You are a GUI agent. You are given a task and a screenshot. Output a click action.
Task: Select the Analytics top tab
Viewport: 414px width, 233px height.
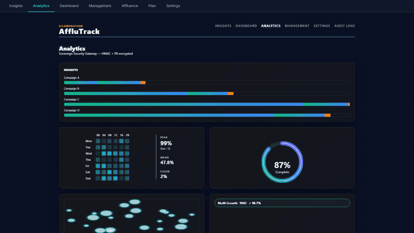coord(41,6)
